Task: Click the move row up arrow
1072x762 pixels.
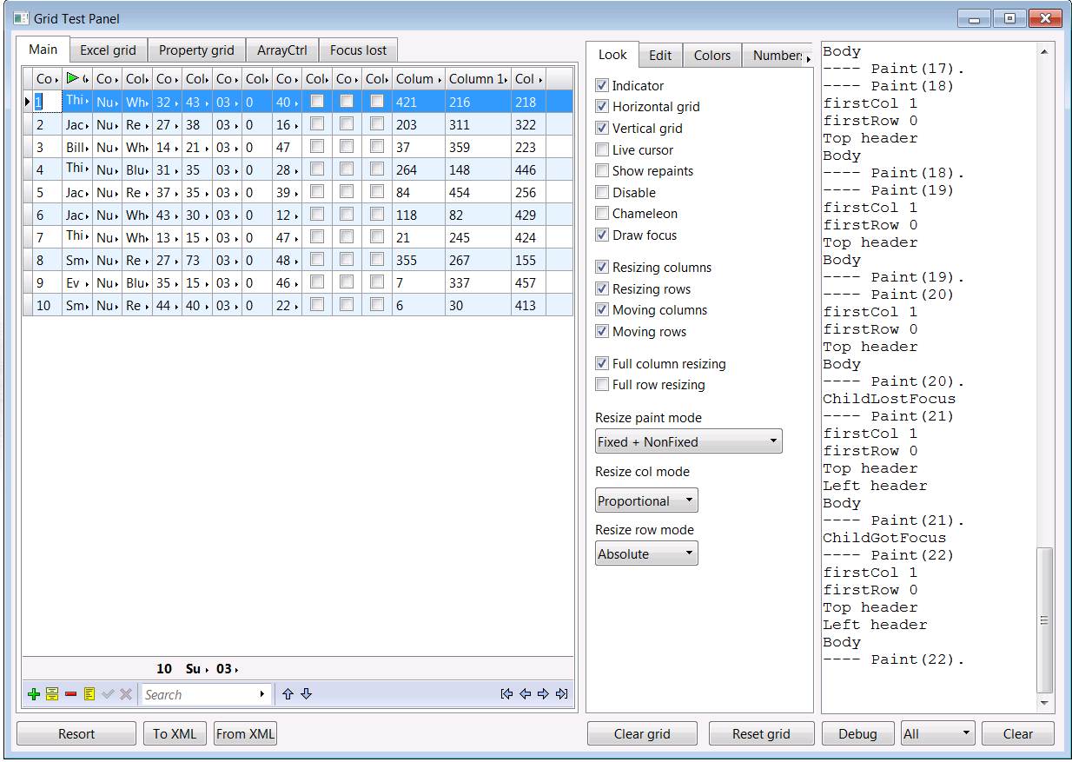Action: pos(288,694)
